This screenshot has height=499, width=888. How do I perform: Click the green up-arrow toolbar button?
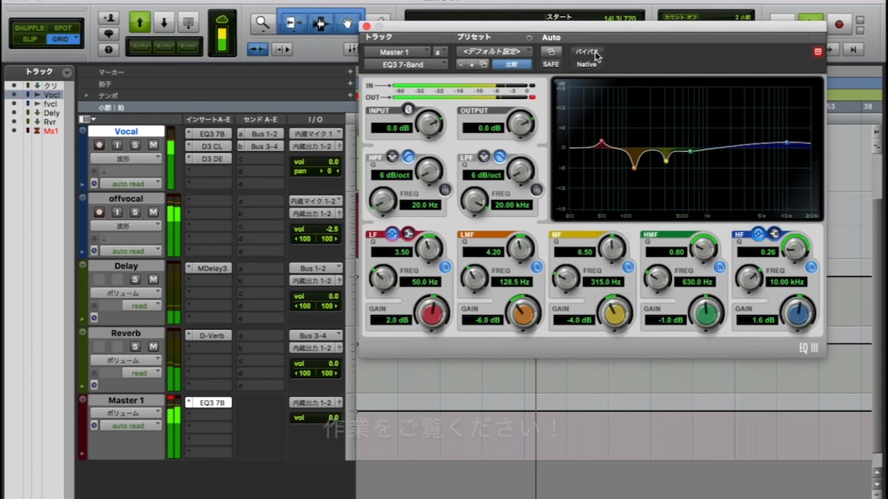[x=140, y=23]
